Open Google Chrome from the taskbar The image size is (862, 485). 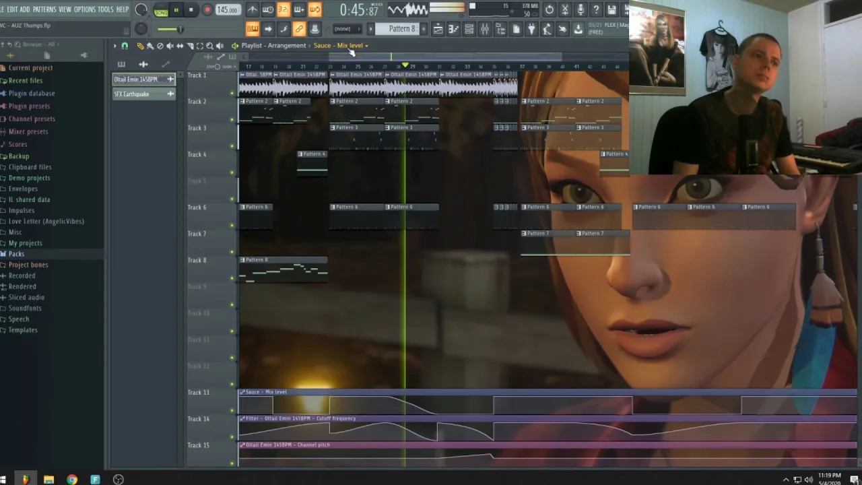pyautogui.click(x=72, y=480)
